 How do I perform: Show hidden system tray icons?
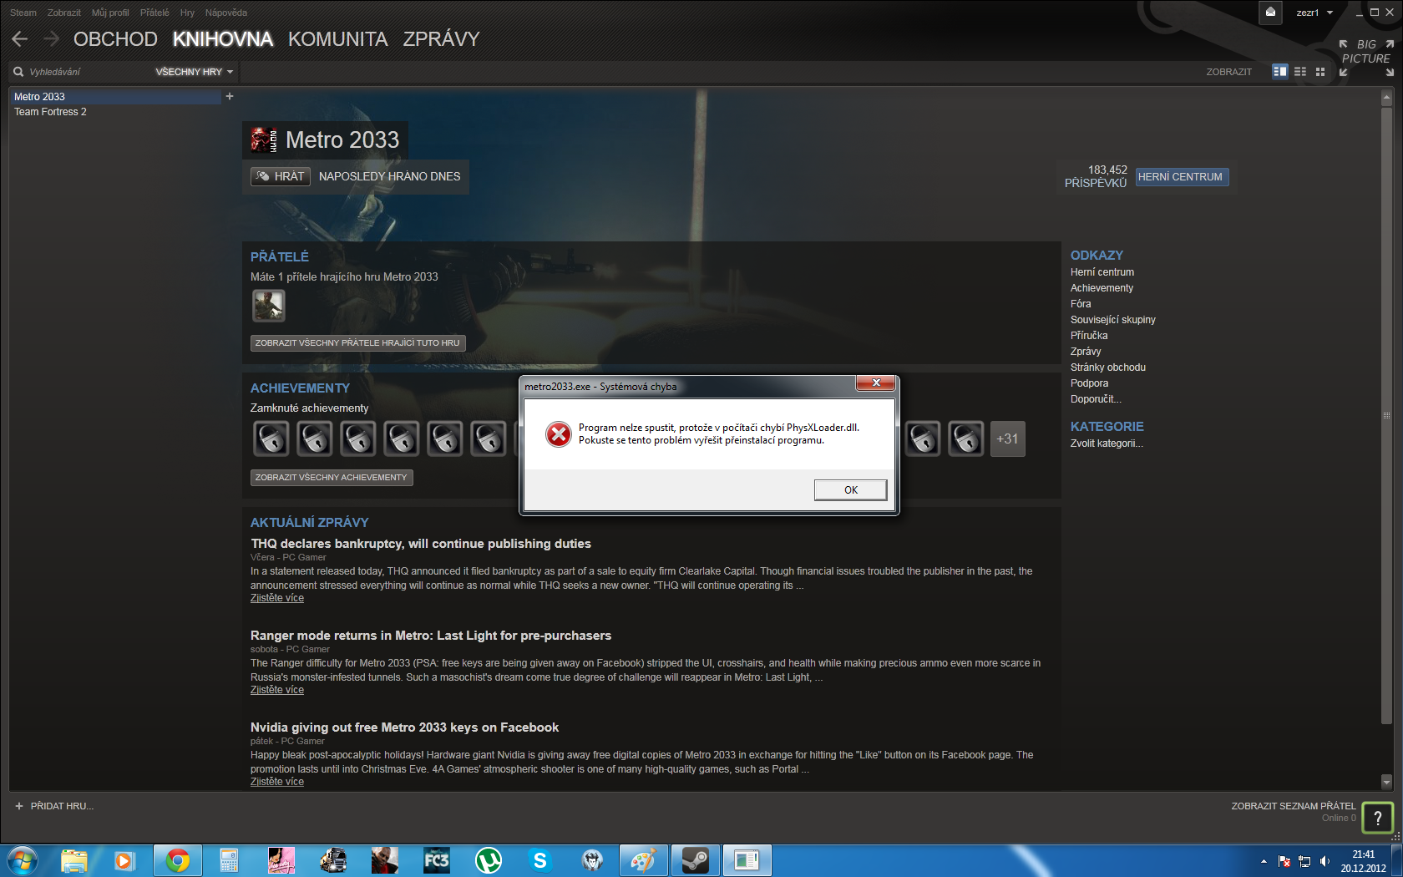pos(1264,861)
